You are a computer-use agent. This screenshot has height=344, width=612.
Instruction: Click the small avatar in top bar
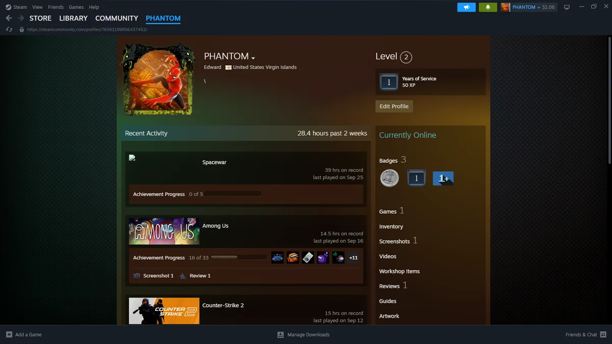(x=505, y=7)
